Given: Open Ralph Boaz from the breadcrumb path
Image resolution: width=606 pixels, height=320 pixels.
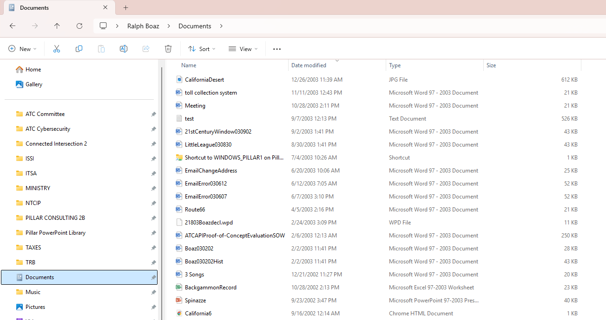Looking at the screenshot, I should click(x=143, y=26).
